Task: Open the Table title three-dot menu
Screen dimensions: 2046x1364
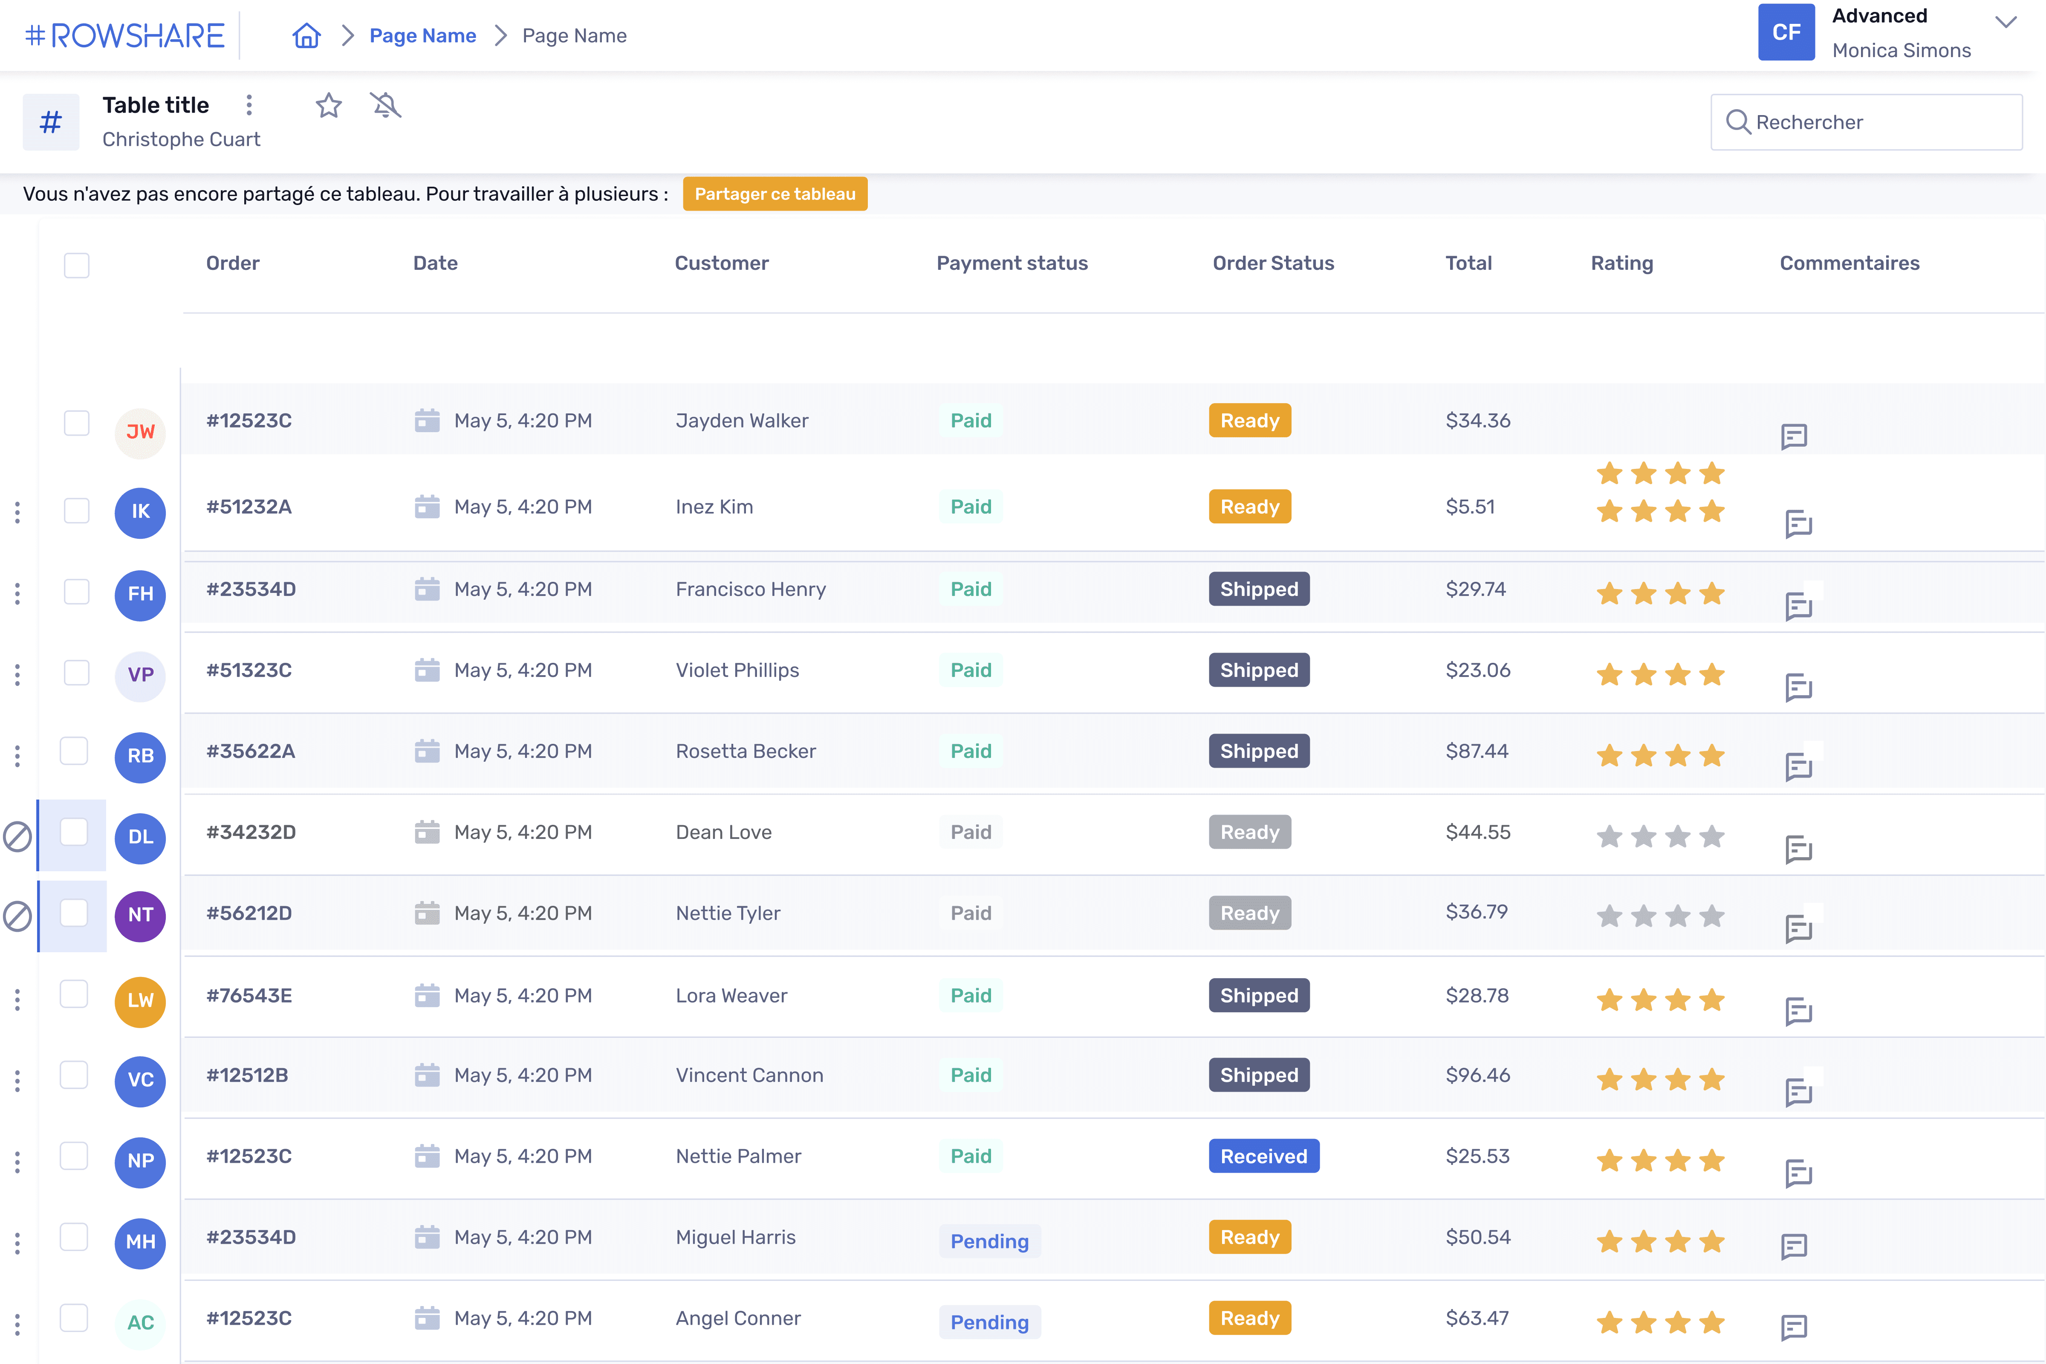Action: [249, 105]
